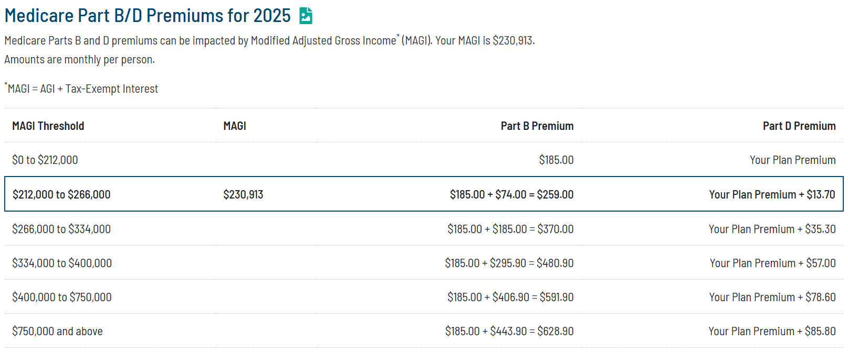Image resolution: width=848 pixels, height=352 pixels.
Task: Click the $259.00 Part B premium calculation
Action: 511,194
